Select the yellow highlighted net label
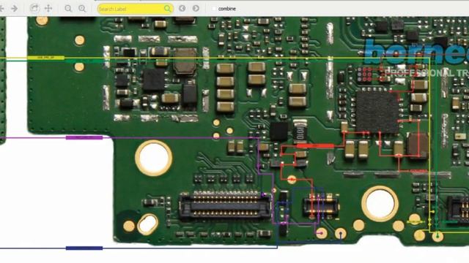 (x=45, y=58)
